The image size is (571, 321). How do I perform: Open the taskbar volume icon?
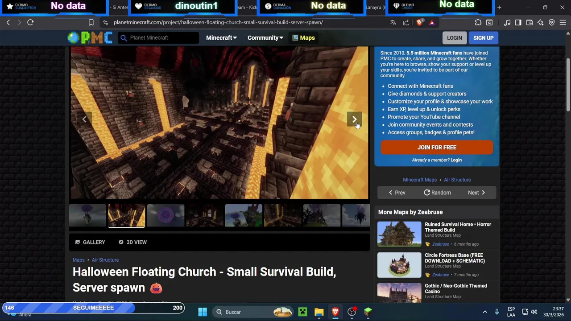click(x=534, y=312)
